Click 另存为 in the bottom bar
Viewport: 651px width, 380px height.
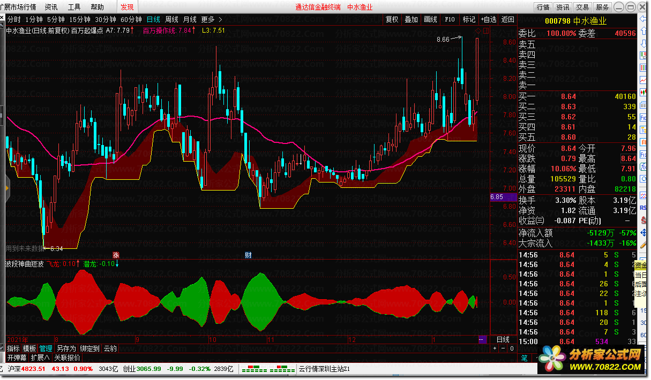click(66, 348)
